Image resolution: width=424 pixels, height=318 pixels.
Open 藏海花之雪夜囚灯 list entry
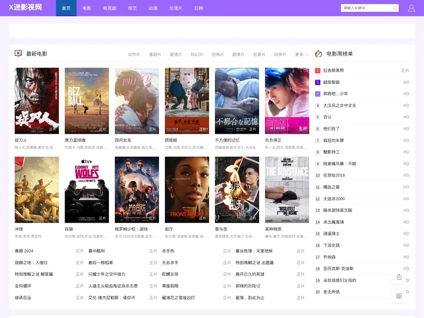pos(178,298)
